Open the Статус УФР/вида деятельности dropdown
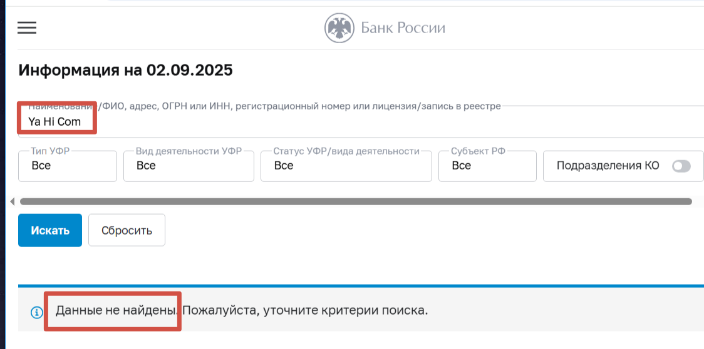Viewport: 704px width, 349px height. tap(346, 166)
